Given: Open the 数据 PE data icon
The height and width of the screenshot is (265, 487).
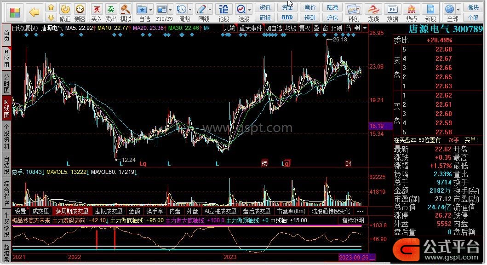Looking at the screenshot, I should [x=392, y=9].
